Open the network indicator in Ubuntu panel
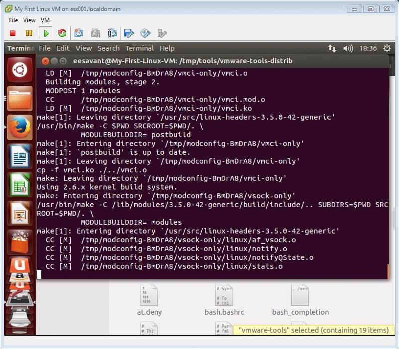The width and height of the screenshot is (399, 349). 332,48
